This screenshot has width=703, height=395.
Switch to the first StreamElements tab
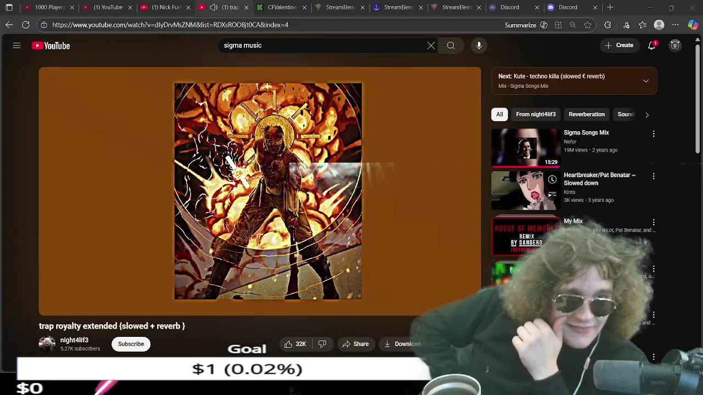click(x=340, y=8)
